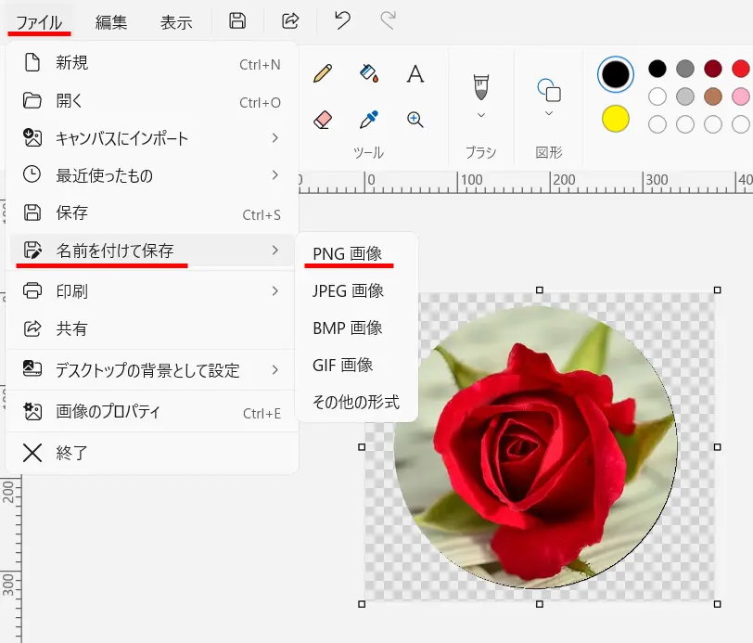Click the share icon in title bar
The height and width of the screenshot is (643, 753).
click(290, 20)
